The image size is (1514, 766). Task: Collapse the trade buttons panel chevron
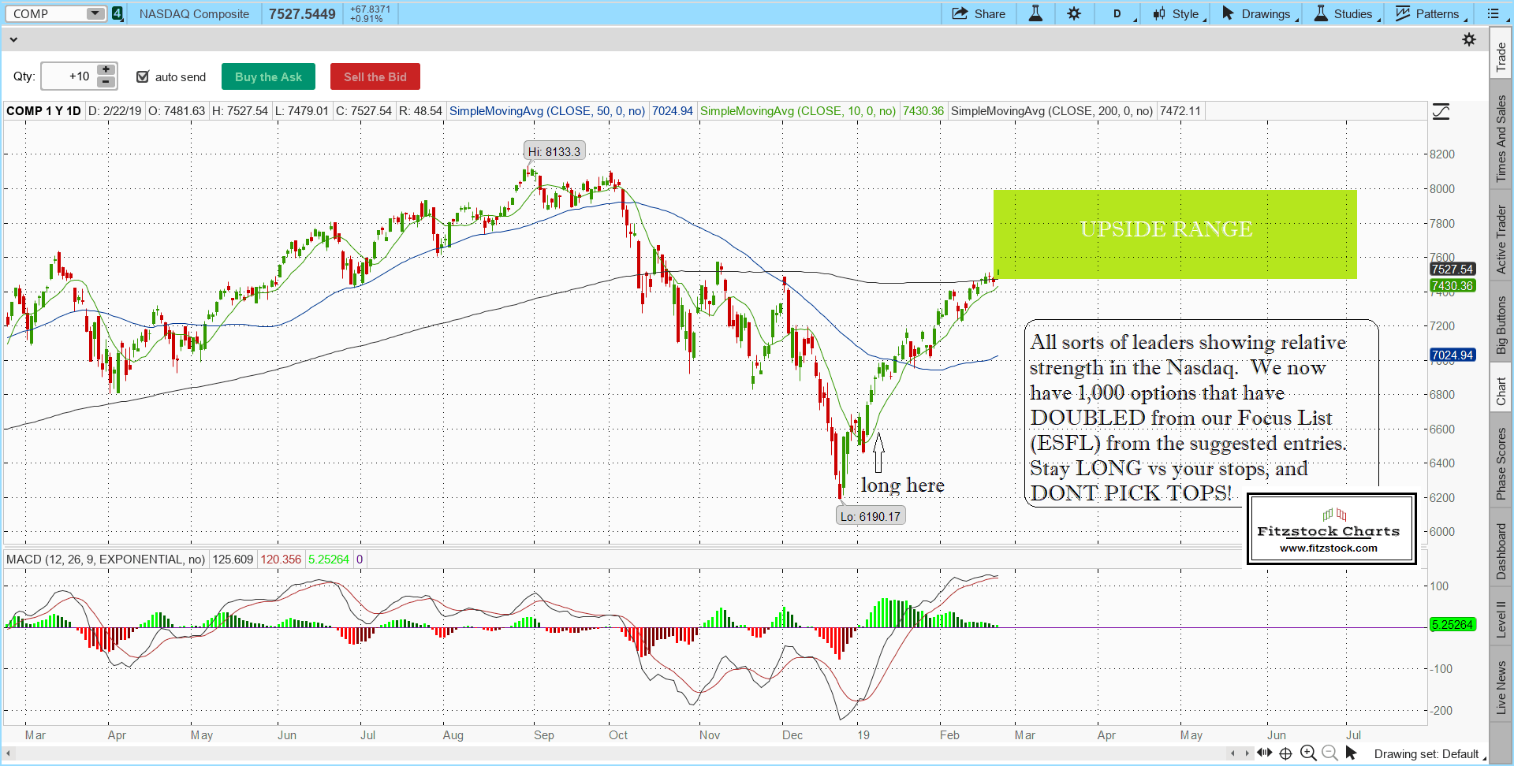[x=13, y=39]
